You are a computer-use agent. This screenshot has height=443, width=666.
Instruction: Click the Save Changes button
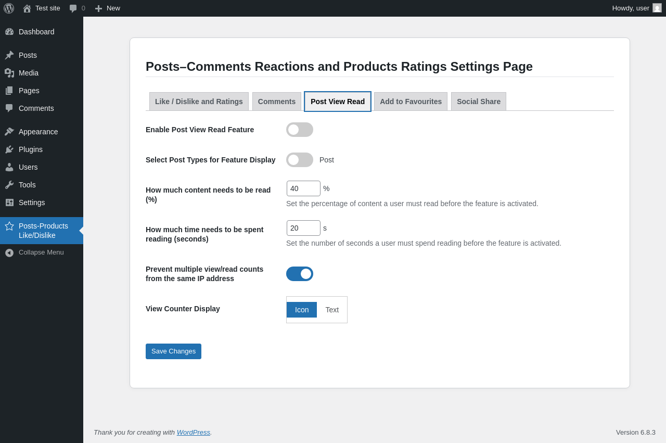[173, 351]
